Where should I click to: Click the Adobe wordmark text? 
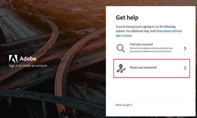pos(28,59)
